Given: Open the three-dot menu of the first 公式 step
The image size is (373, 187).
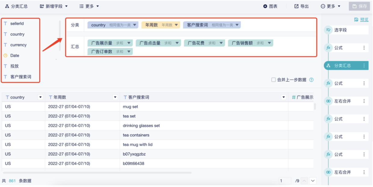Looking at the screenshot, I should (x=364, y=48).
